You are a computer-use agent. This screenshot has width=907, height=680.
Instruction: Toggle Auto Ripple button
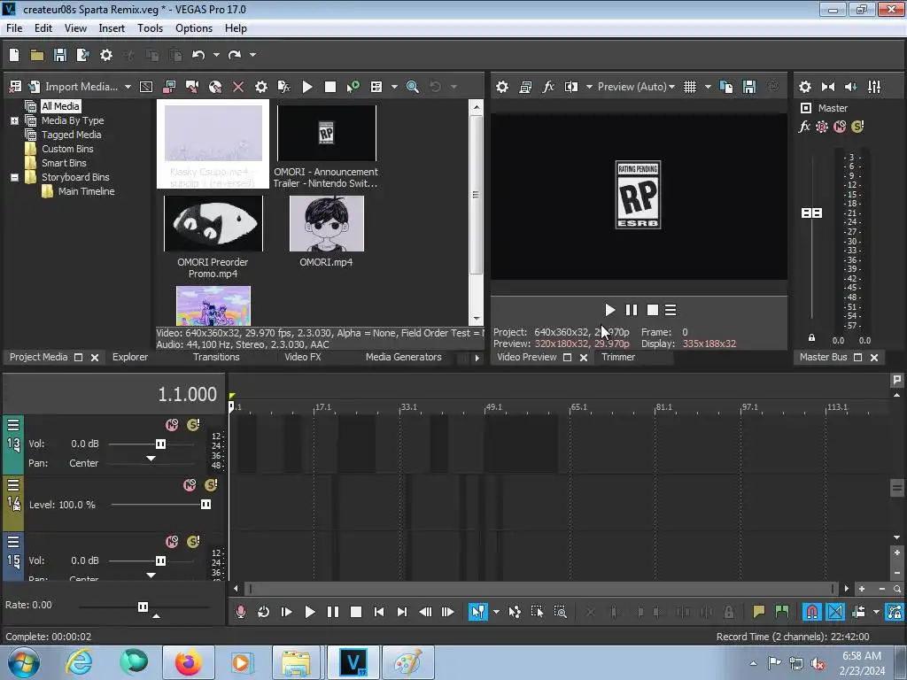[x=858, y=612]
